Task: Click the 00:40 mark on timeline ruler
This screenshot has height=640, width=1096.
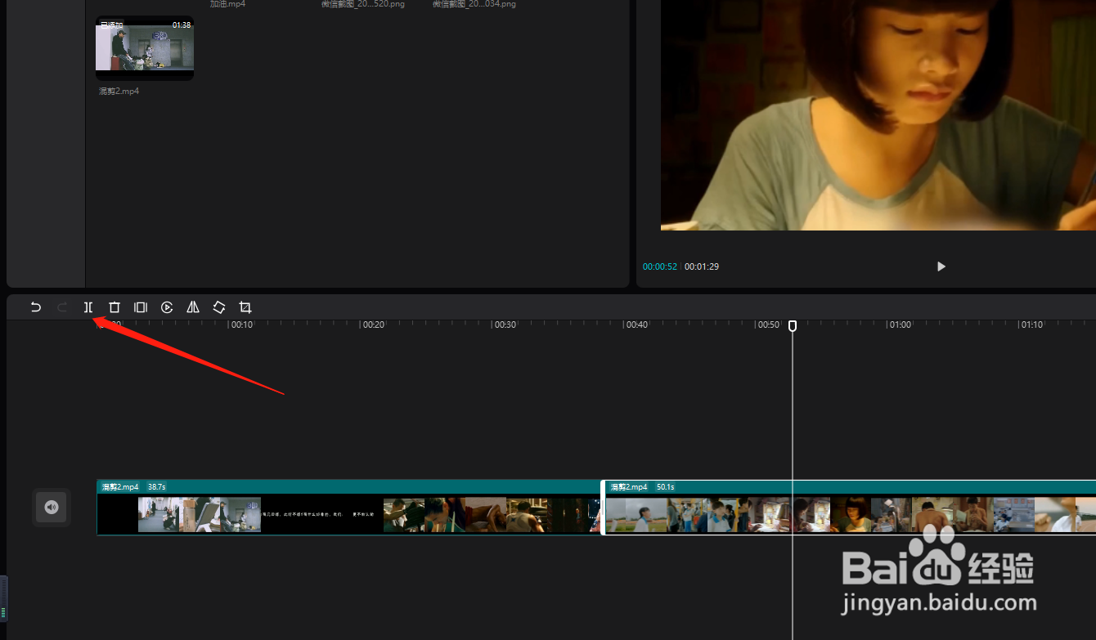Action: (x=637, y=324)
